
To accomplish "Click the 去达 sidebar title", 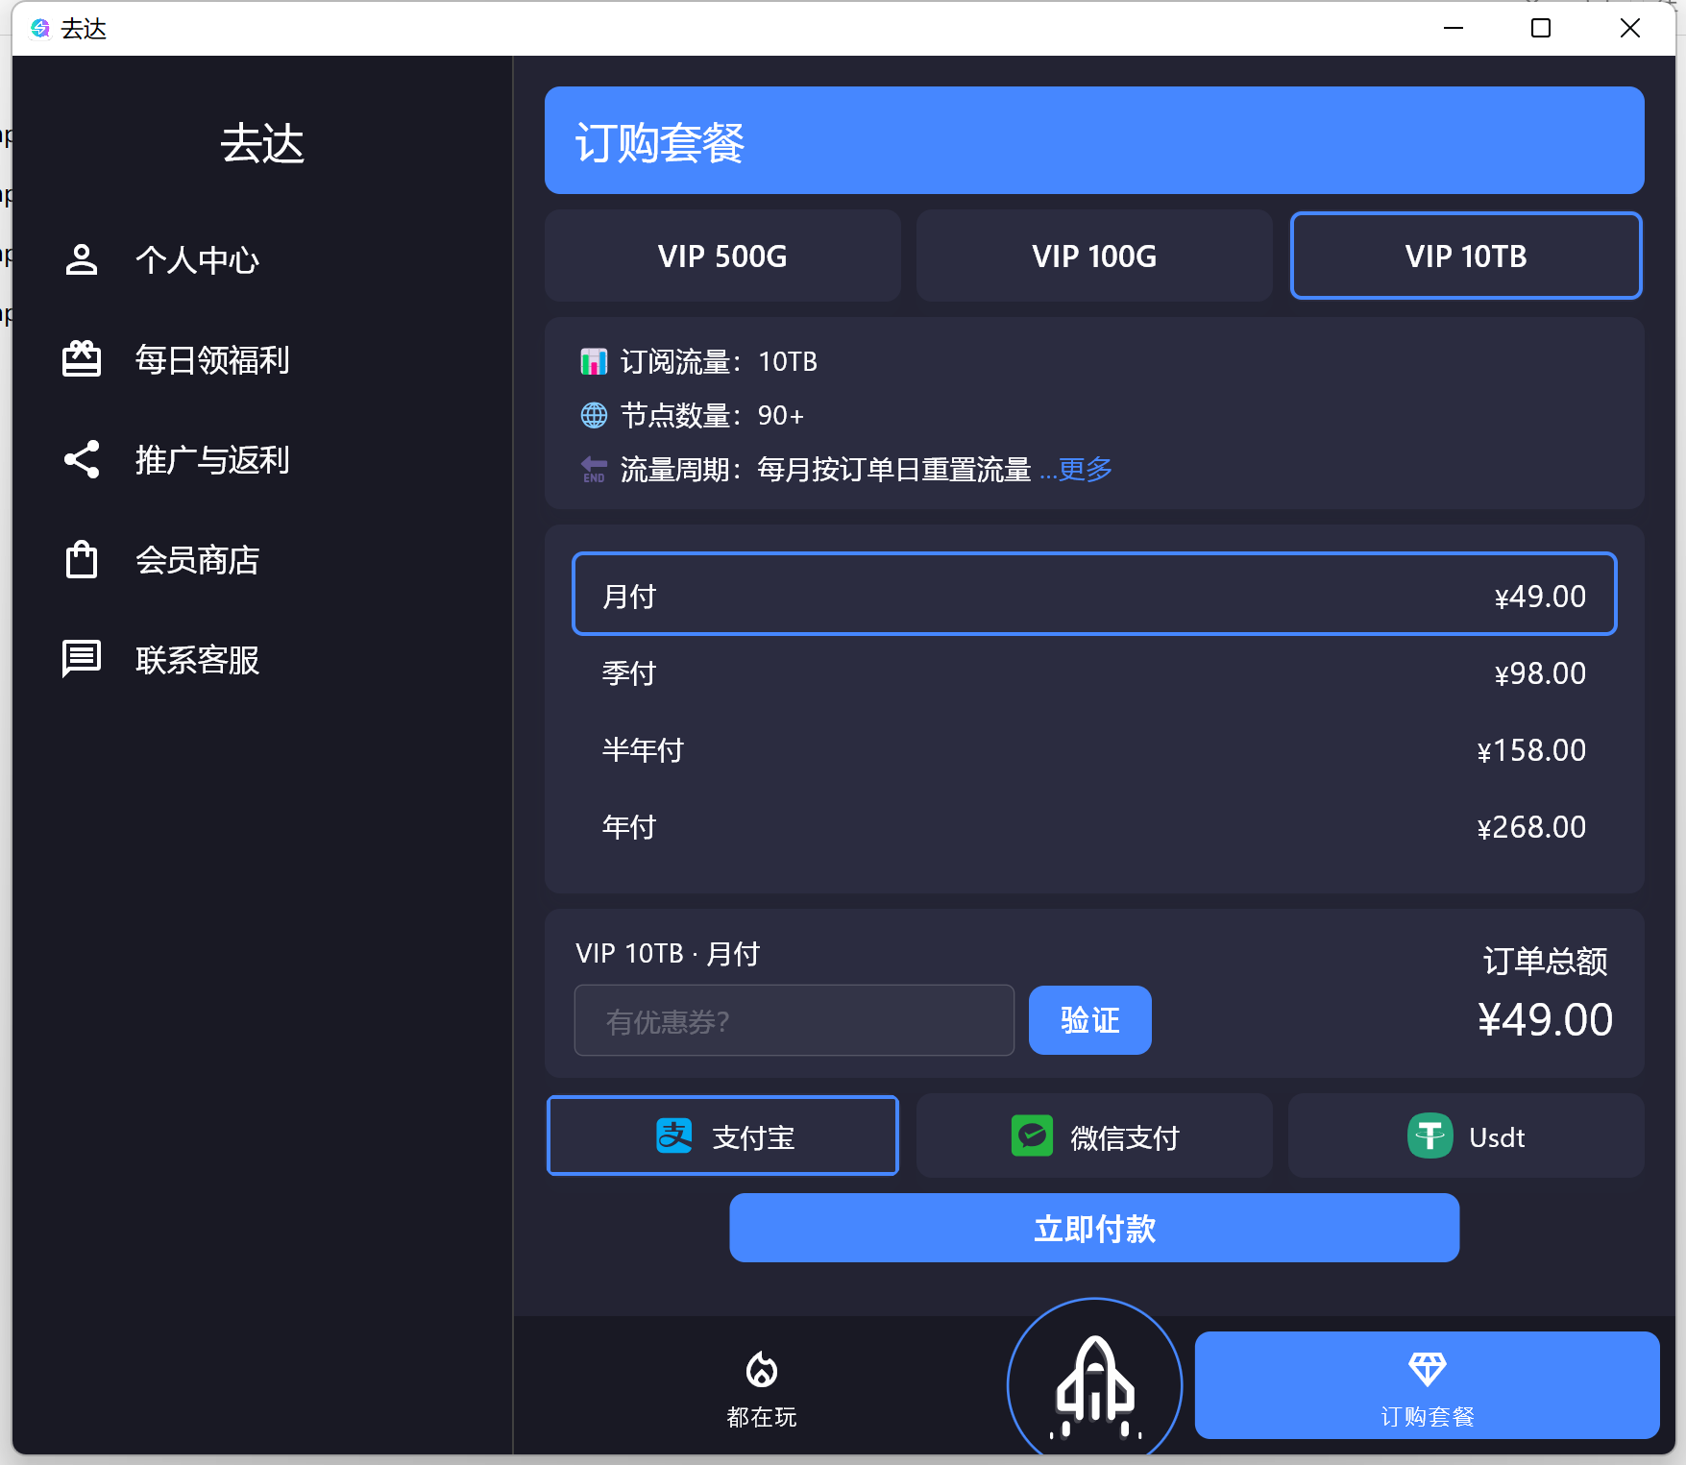I will point(262,143).
